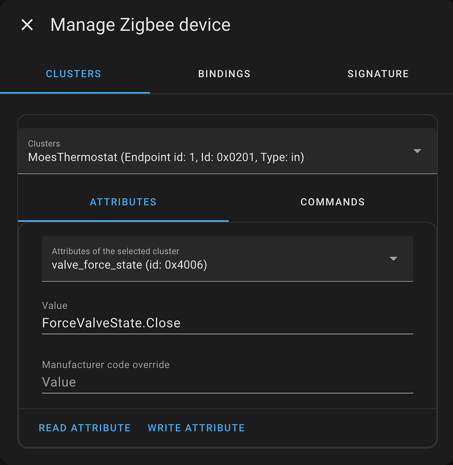
Task: Click the Value field showing ForceValveState.Close
Action: coord(182,323)
